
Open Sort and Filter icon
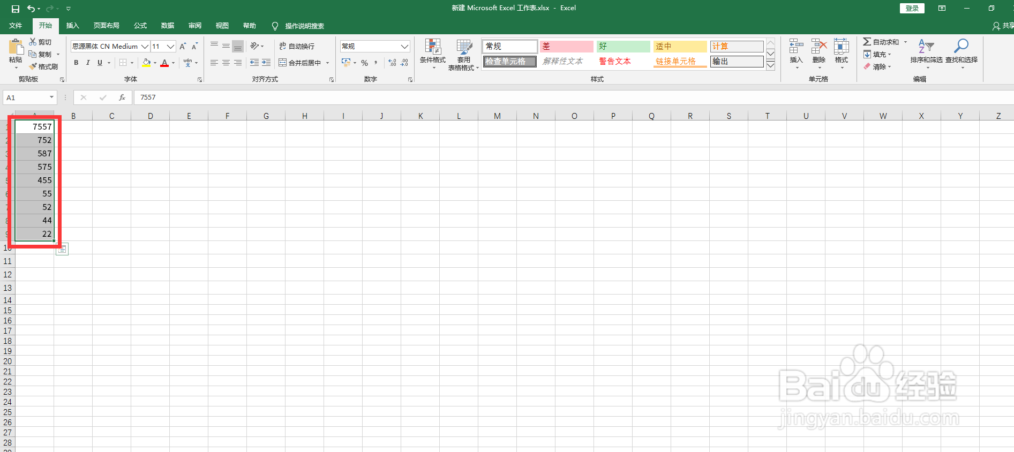pos(926,47)
